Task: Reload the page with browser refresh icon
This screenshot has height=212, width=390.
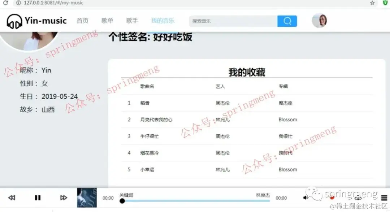Action: (5, 3)
